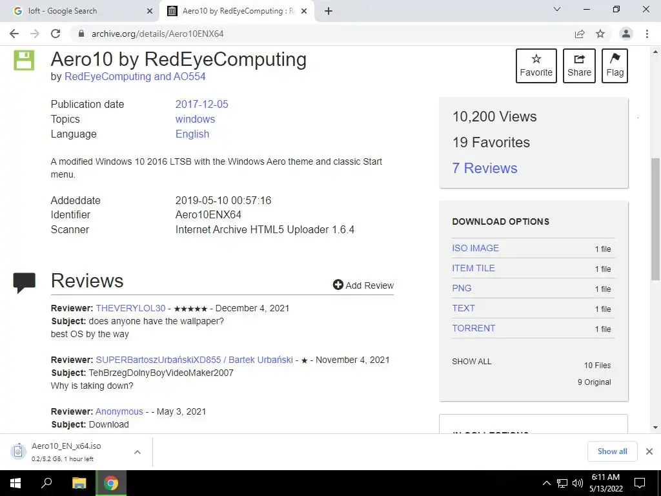Click SHOW ALL download files
Image resolution: width=661 pixels, height=496 pixels.
pyautogui.click(x=472, y=362)
